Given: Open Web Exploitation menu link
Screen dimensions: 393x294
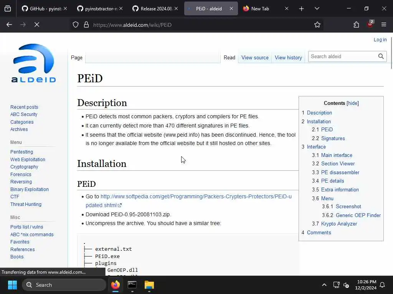Looking at the screenshot, I should (x=28, y=160).
